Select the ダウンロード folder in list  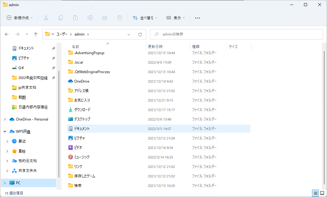tap(82, 110)
